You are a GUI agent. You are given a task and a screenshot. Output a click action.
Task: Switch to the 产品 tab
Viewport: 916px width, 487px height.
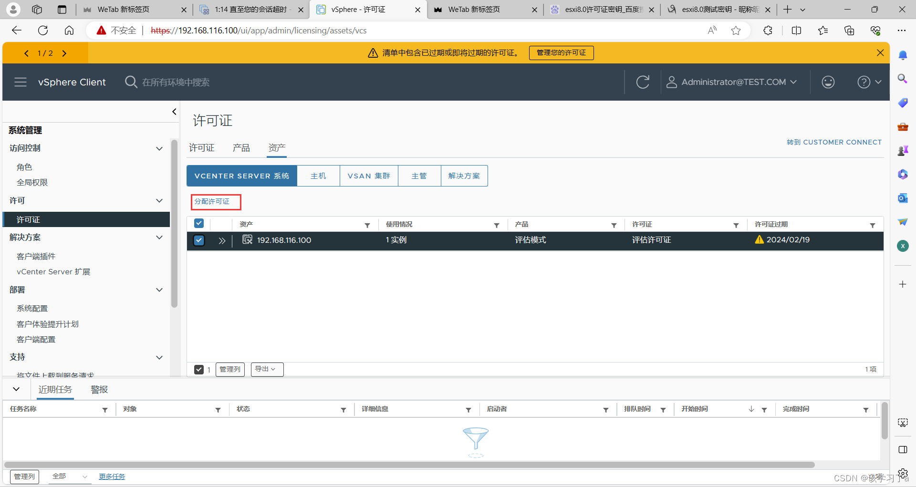241,148
